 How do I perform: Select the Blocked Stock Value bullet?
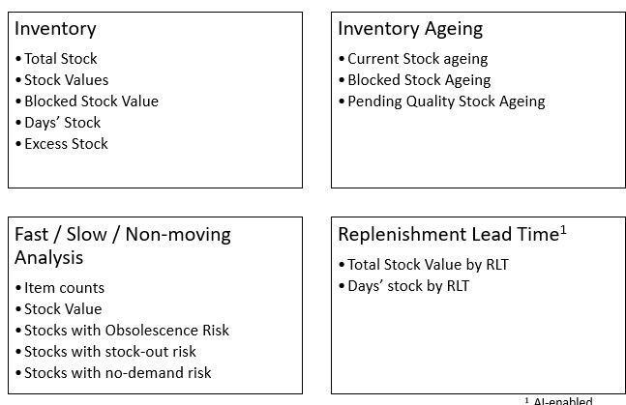(91, 101)
